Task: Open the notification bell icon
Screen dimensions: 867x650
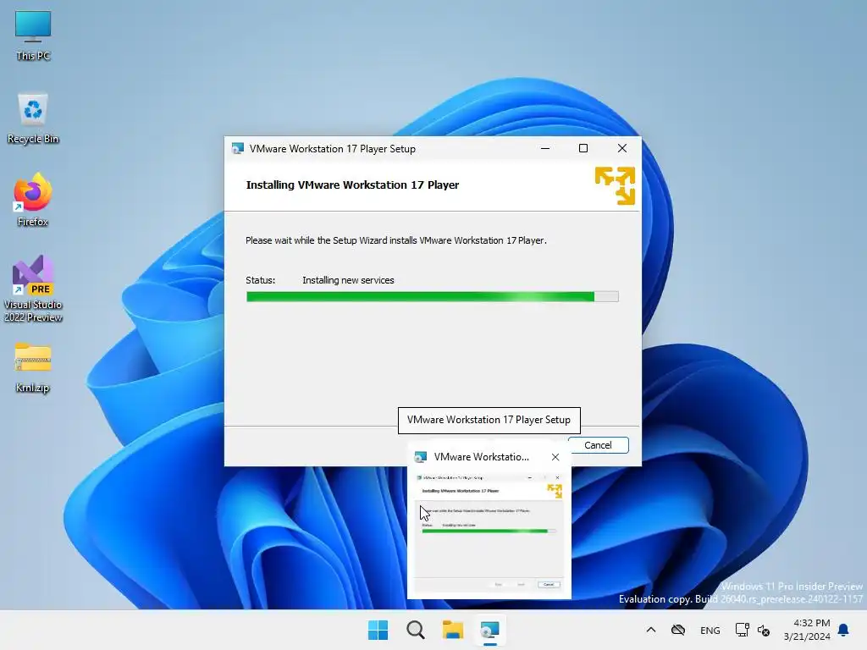Action: (844, 630)
